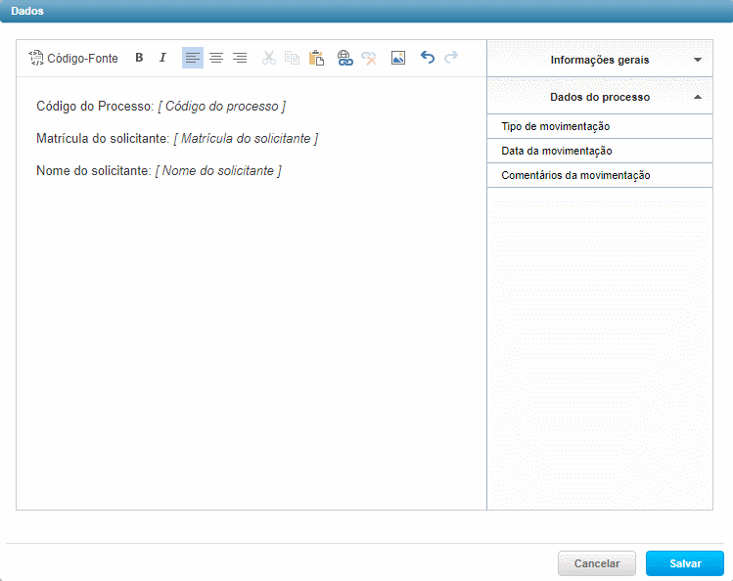This screenshot has width=733, height=581.
Task: Click the cut scissors icon
Action: (x=269, y=58)
